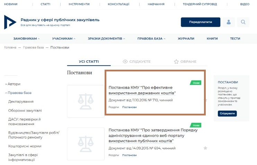Click the portal's triangle logo
The height and width of the screenshot is (165, 257).
tap(10, 22)
